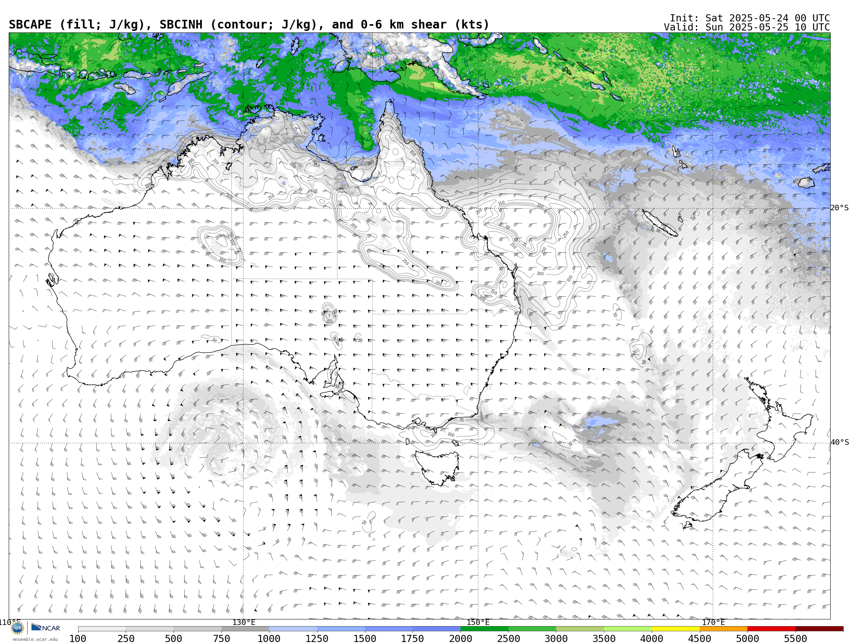The image size is (856, 644).
Task: Click the 1000 colorbar tick label
Action: coord(269,638)
